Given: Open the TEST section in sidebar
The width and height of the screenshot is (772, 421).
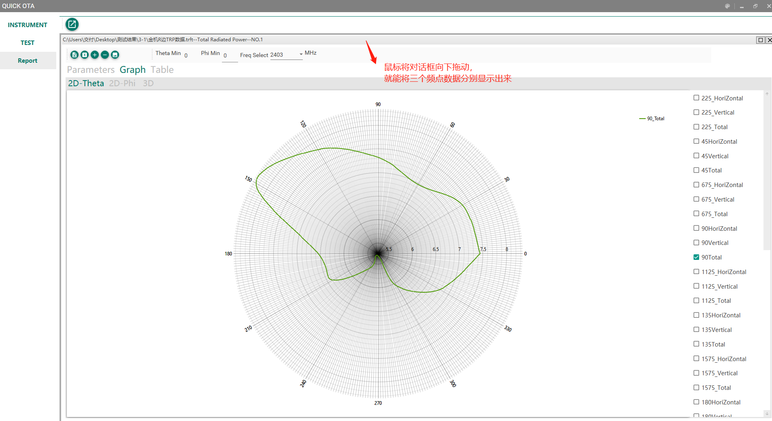Looking at the screenshot, I should [28, 43].
